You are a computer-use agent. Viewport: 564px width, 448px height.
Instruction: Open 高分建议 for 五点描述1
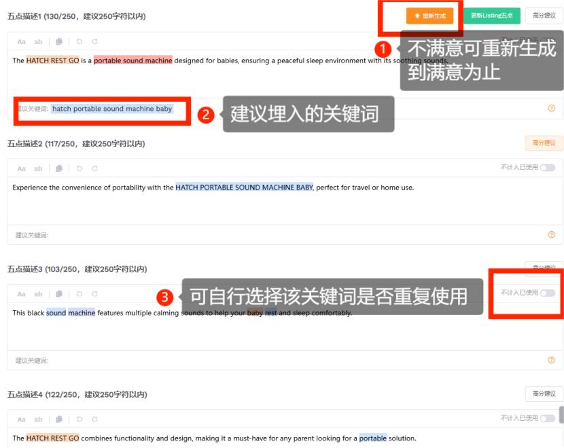[x=544, y=16]
